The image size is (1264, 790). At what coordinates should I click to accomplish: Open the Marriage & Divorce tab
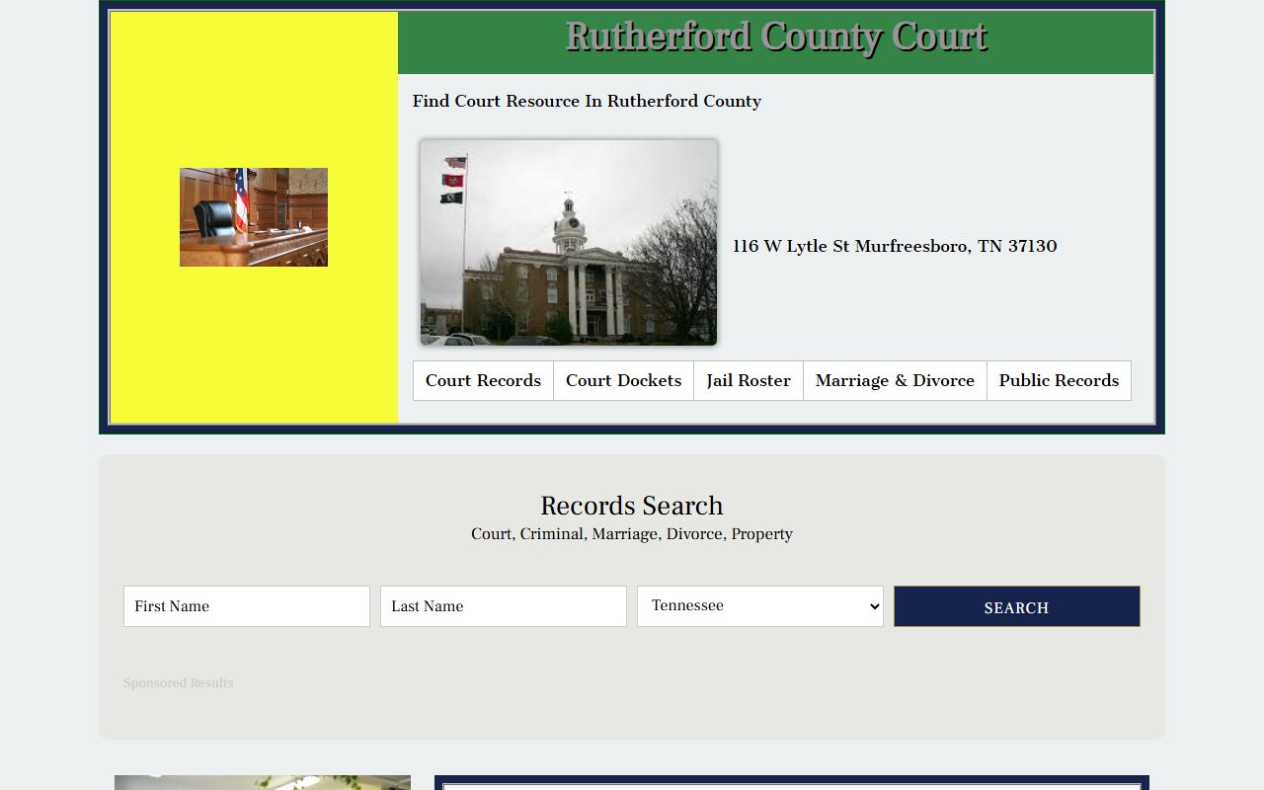point(895,380)
